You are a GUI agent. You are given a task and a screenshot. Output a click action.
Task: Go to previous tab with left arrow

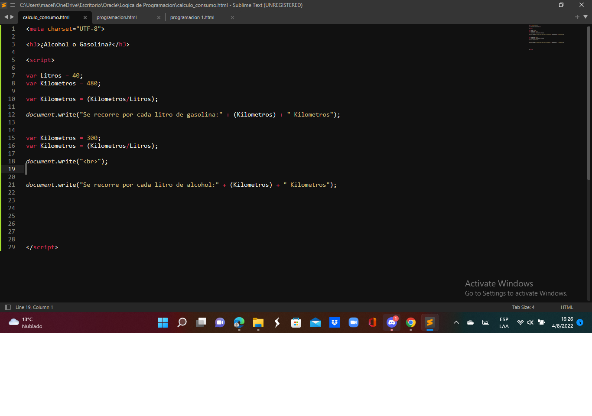pos(6,17)
